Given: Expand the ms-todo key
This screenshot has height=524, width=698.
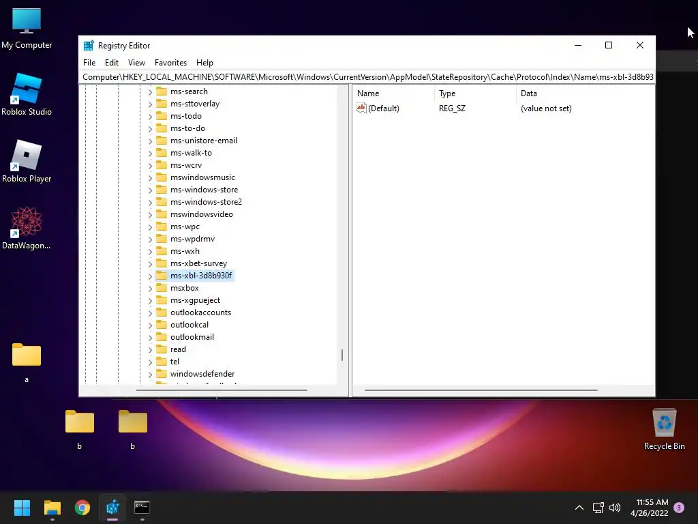Looking at the screenshot, I should point(150,116).
